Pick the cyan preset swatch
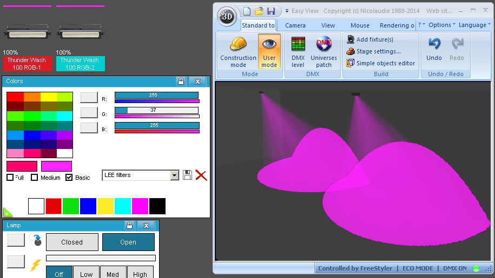Screen dimensions: 495x278 point(123,206)
